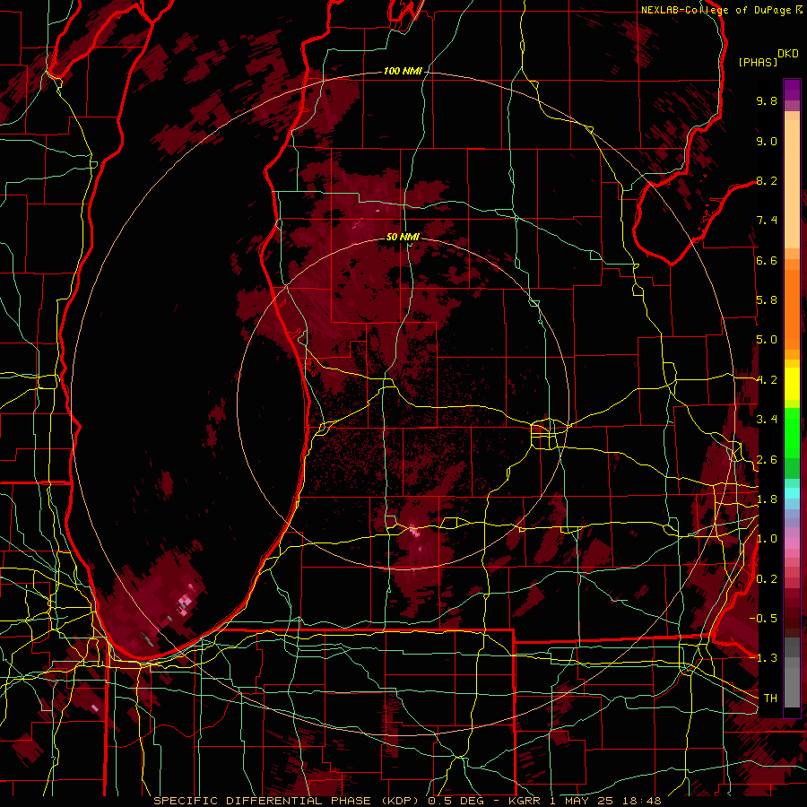The width and height of the screenshot is (807, 807).
Task: Click the DKD [PHAS] legend title
Action: click(x=768, y=58)
